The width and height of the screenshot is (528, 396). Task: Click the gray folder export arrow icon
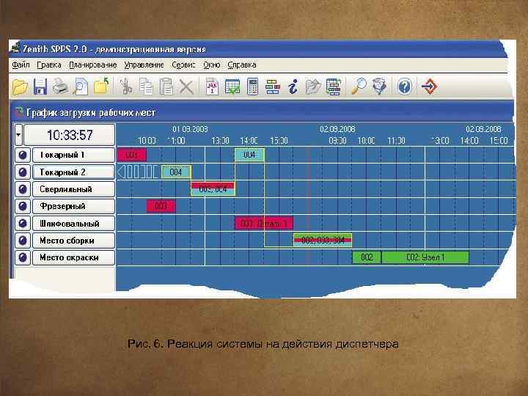[313, 87]
